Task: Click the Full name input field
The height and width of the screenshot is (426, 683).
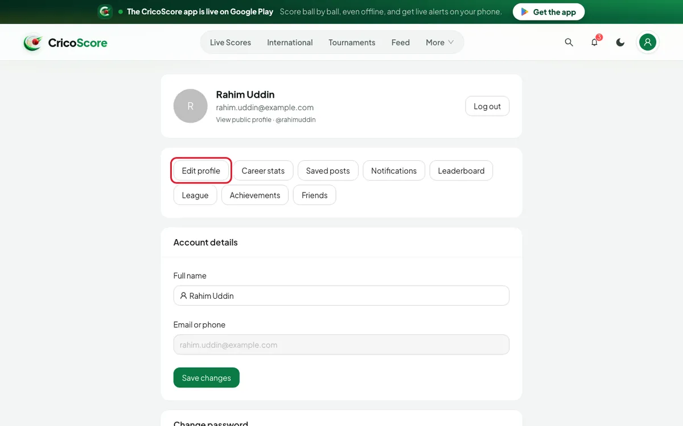Action: click(x=341, y=295)
